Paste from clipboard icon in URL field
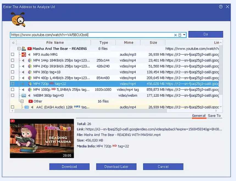This screenshot has height=181, width=236. point(180,35)
